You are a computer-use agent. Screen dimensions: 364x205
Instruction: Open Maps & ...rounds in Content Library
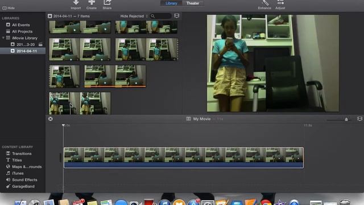27,167
